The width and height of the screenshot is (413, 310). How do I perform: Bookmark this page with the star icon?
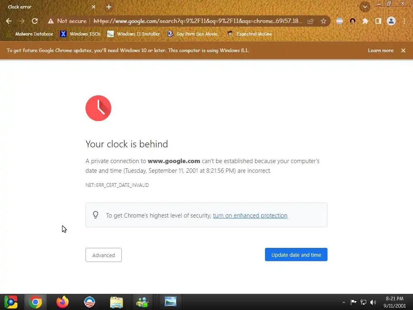click(323, 21)
